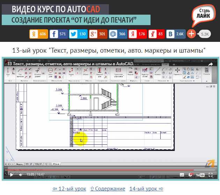Share on VKontakte button showing 2.6K

point(176,34)
